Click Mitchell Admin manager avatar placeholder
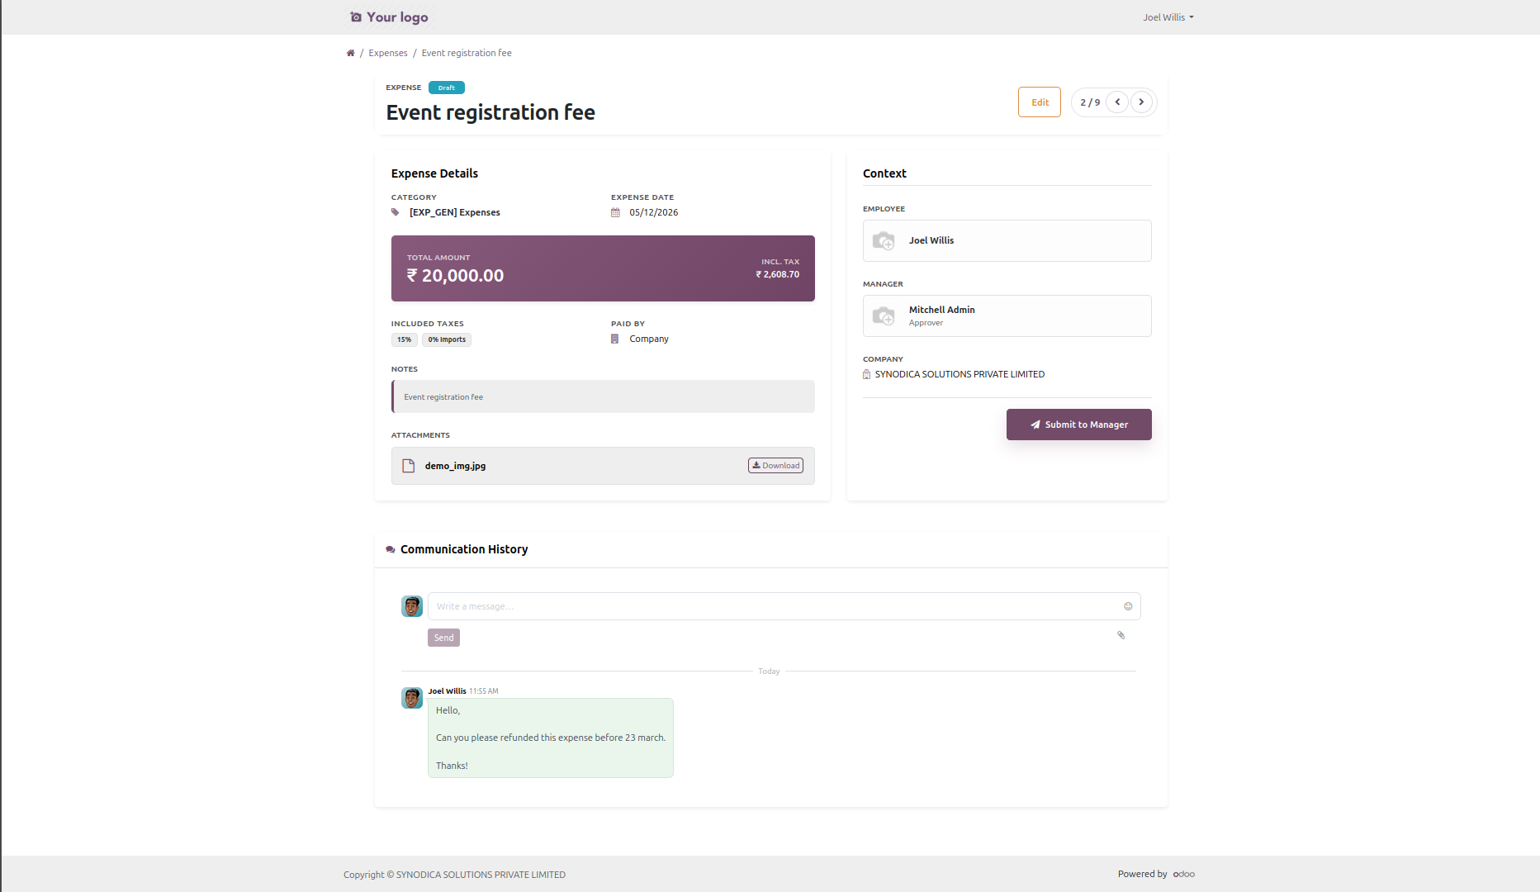This screenshot has height=892, width=1540. point(884,316)
